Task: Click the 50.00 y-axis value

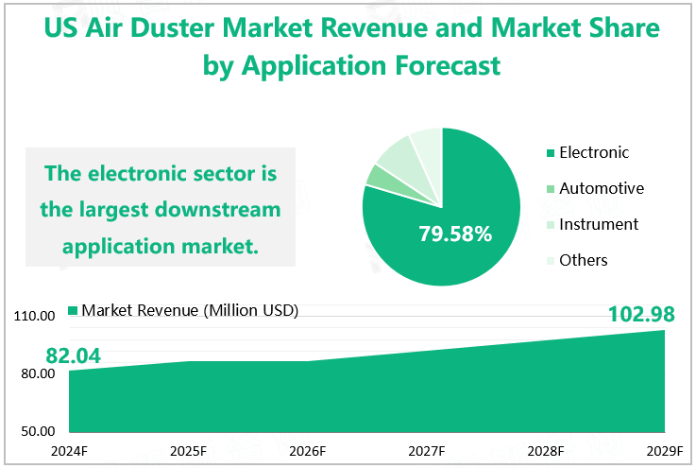Action: click(x=38, y=431)
